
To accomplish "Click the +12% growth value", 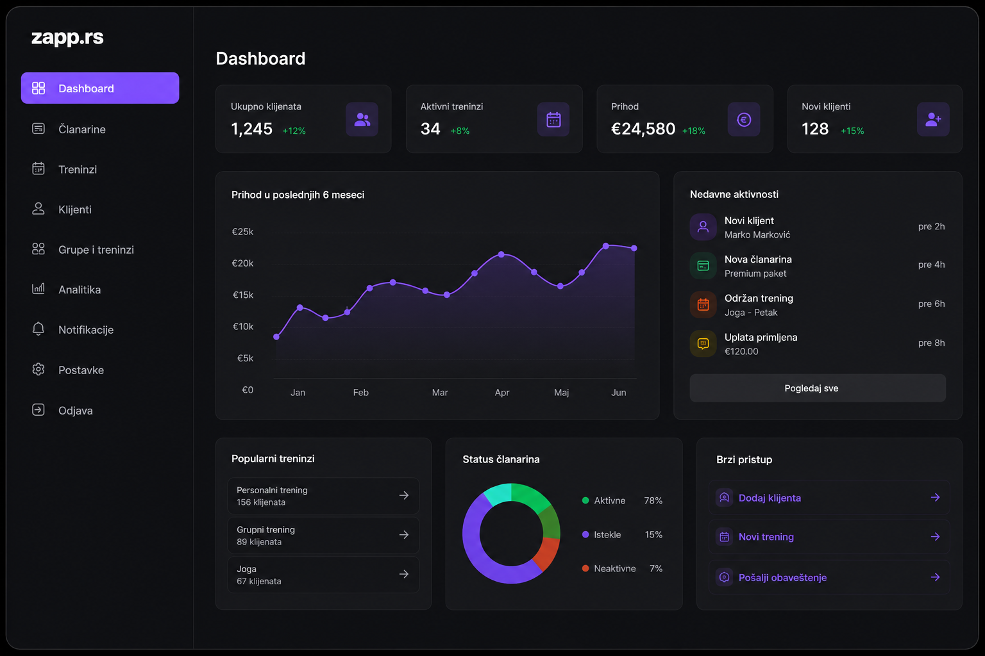I will click(294, 131).
